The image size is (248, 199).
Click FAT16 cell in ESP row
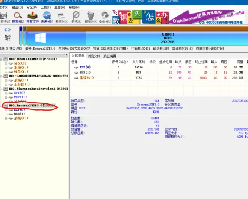tap(139, 67)
